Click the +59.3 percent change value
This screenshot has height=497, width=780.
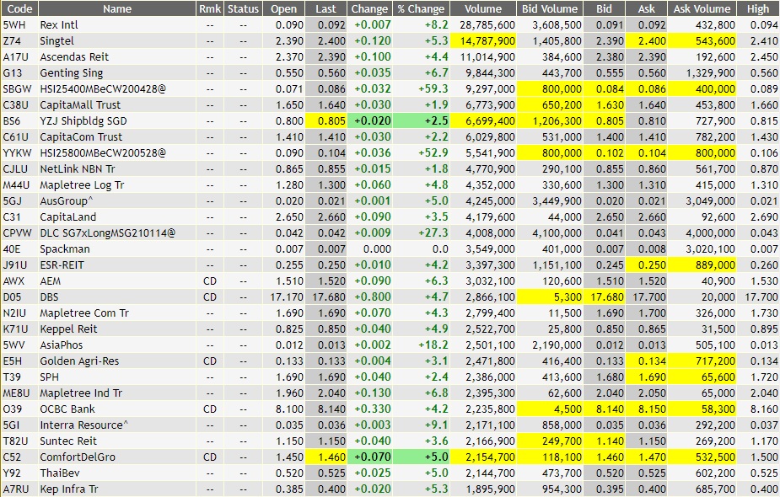[433, 89]
